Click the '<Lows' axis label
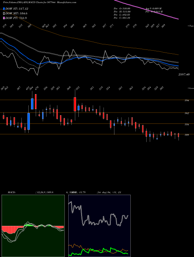 [x=191, y=88]
